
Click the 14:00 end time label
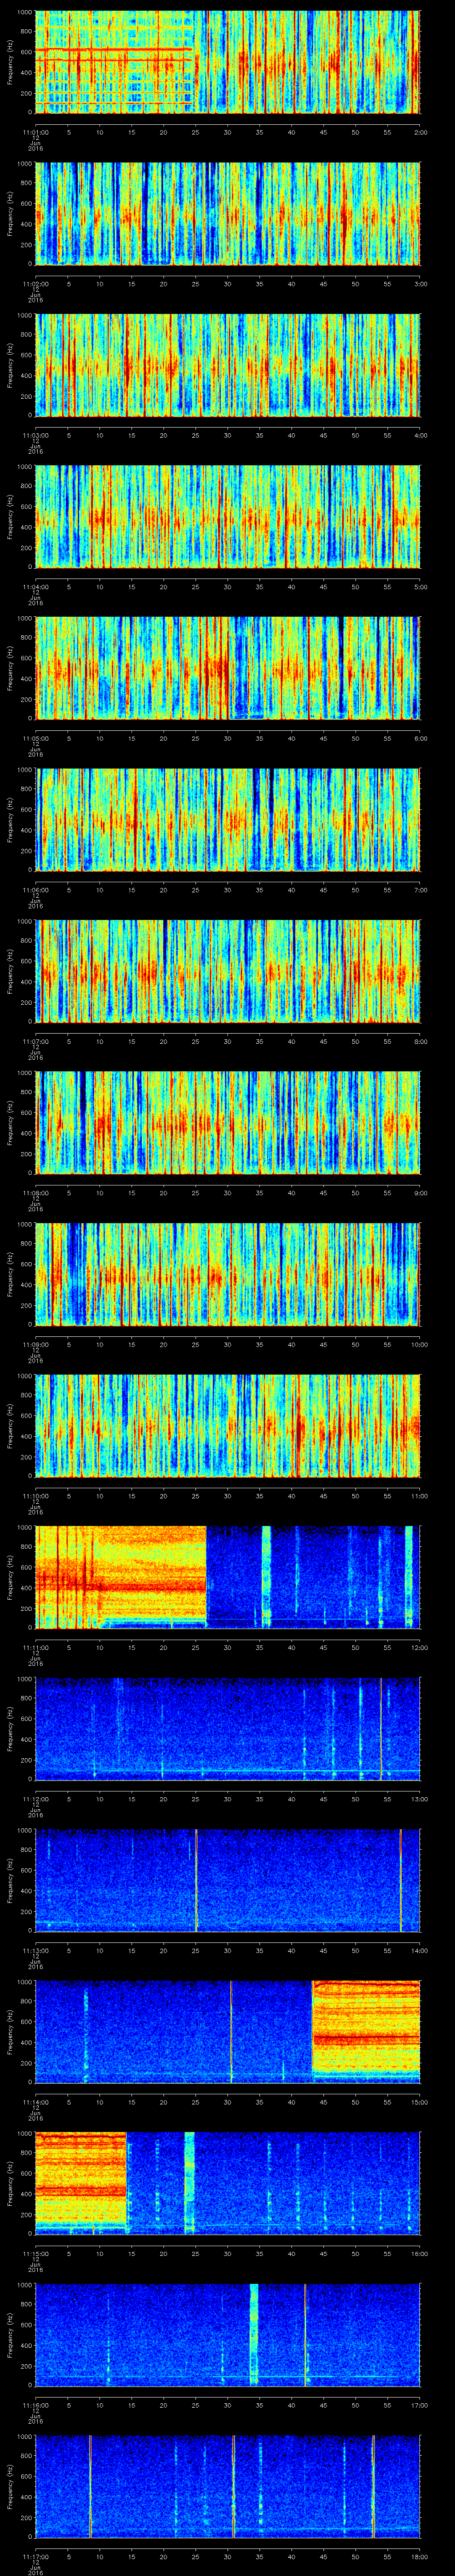click(419, 1950)
